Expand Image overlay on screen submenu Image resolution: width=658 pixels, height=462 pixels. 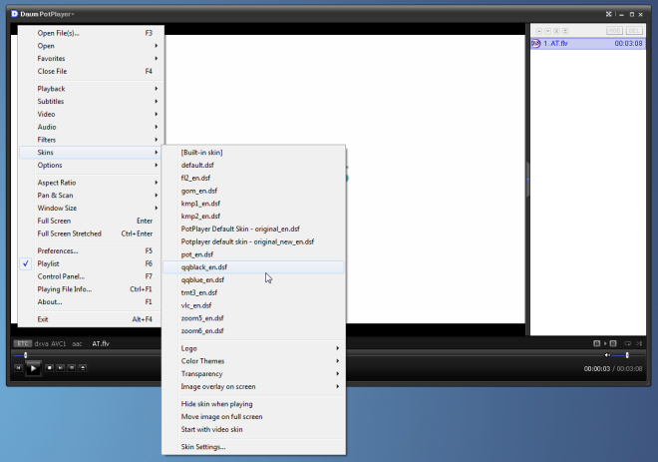click(x=253, y=386)
